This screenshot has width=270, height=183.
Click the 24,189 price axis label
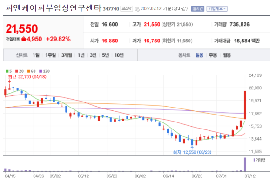pos(255,75)
